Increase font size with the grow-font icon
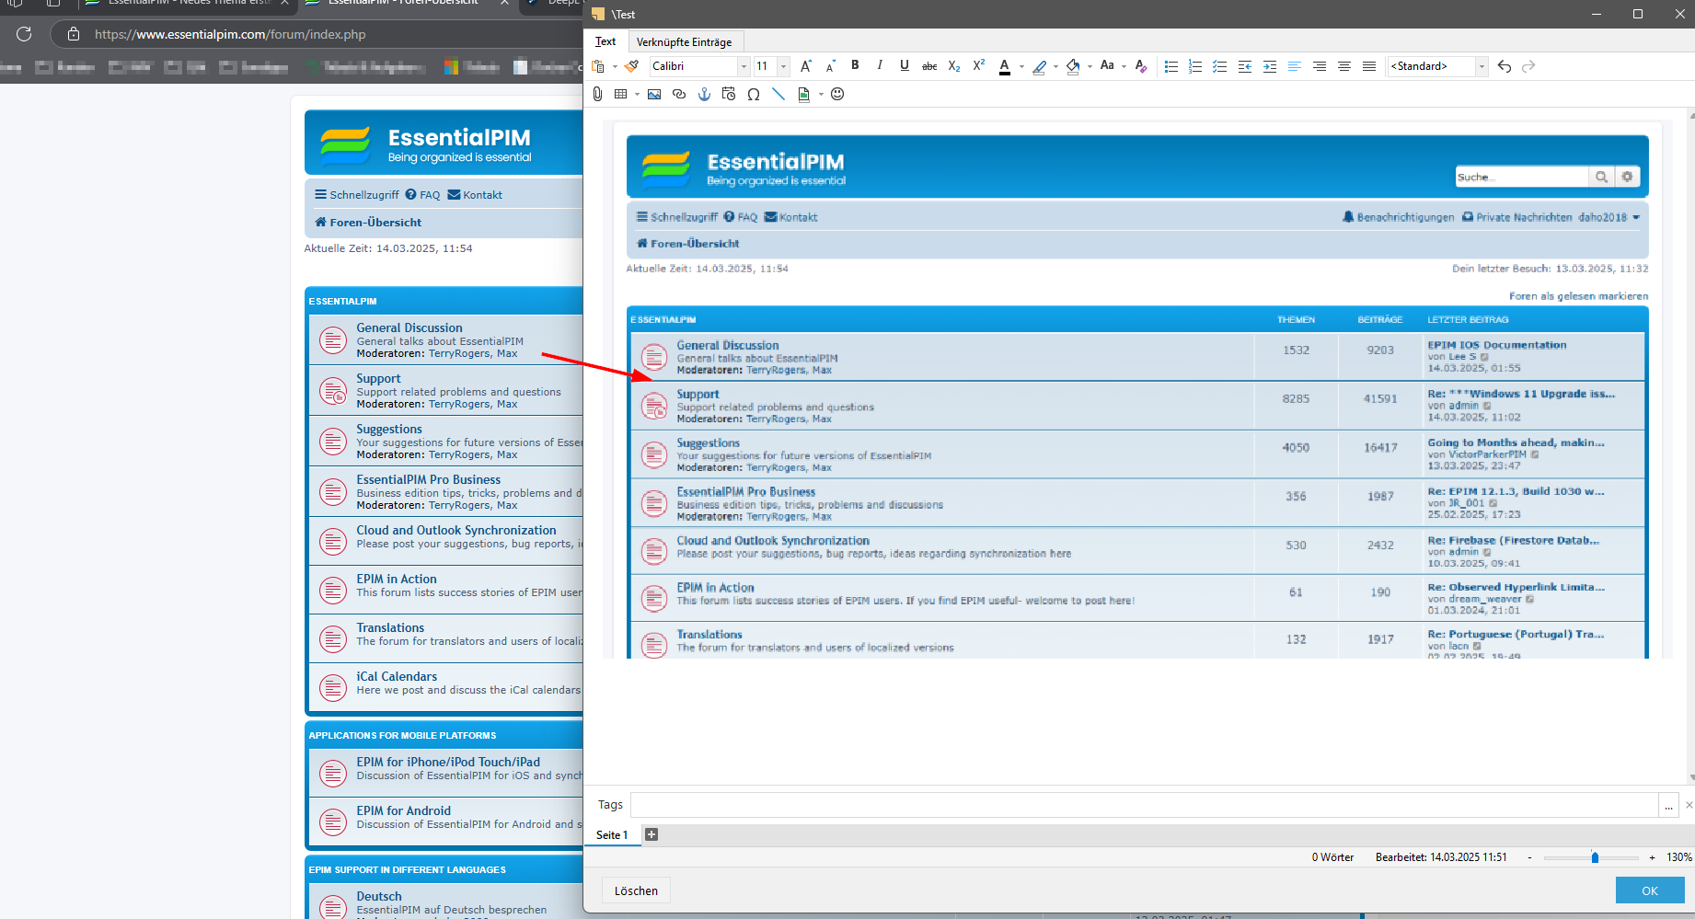The height and width of the screenshot is (919, 1695). coord(806,66)
